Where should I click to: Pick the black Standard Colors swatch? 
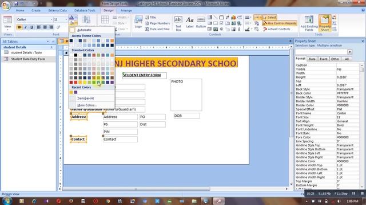click(x=75, y=55)
